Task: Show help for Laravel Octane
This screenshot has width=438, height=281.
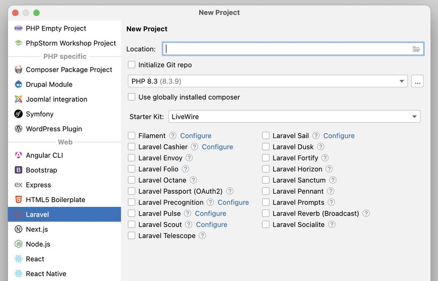Action: [x=193, y=180]
